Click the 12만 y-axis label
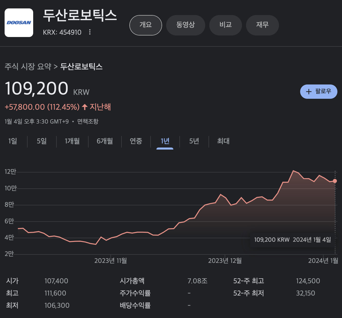The width and height of the screenshot is (342, 318). pyautogui.click(x=10, y=172)
